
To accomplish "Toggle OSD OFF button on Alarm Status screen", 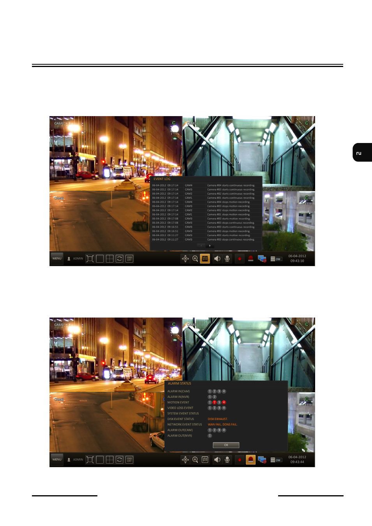I will tap(129, 460).
